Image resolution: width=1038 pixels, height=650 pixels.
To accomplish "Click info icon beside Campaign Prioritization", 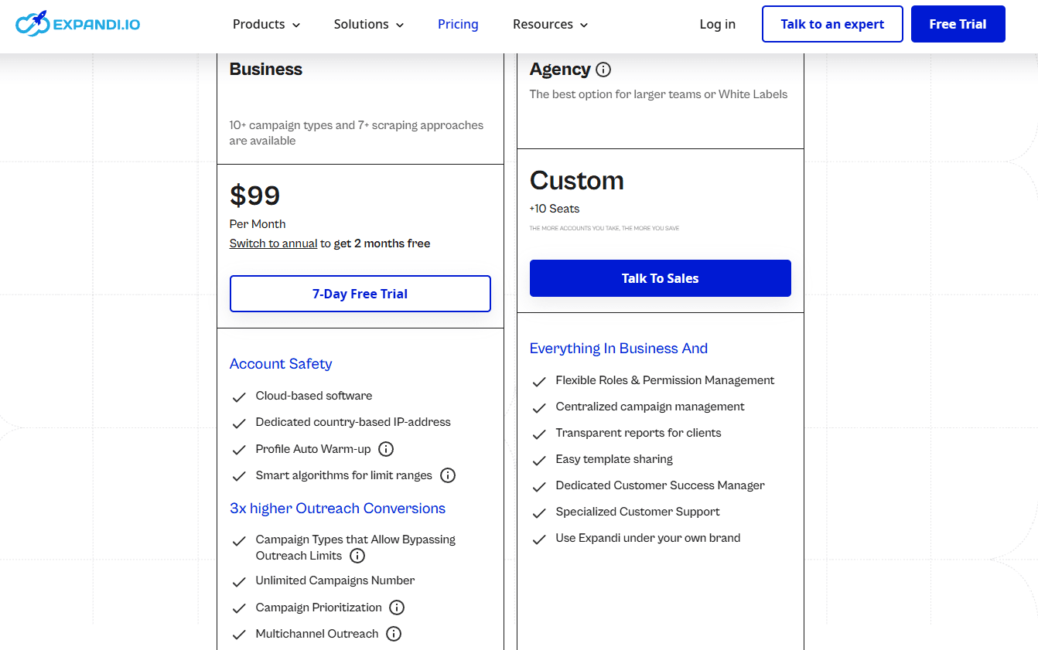I will tap(397, 607).
